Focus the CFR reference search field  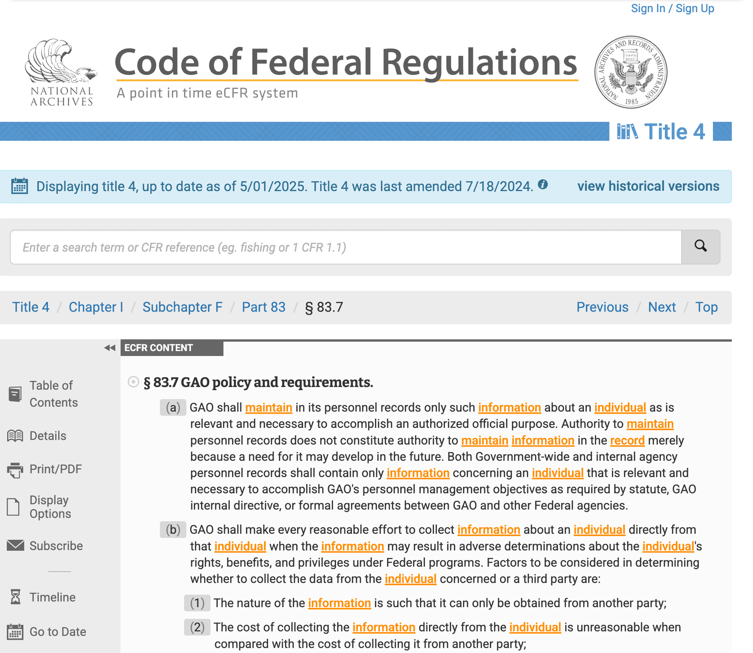pyautogui.click(x=345, y=247)
